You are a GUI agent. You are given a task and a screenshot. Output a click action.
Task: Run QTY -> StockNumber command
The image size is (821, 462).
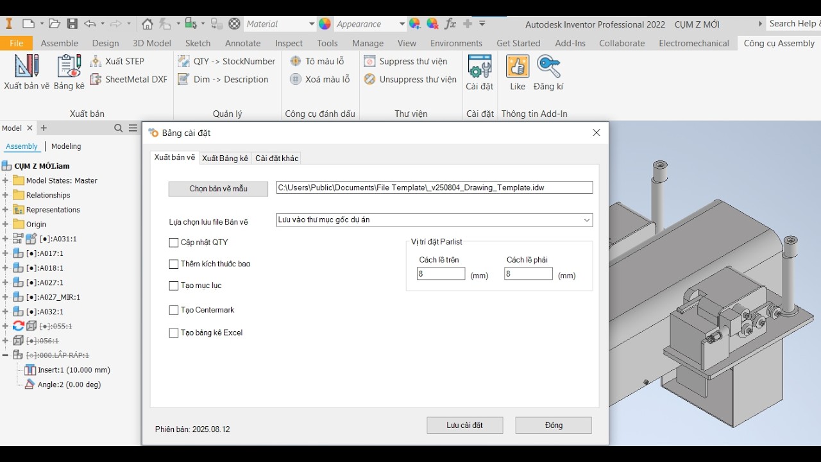pyautogui.click(x=226, y=61)
